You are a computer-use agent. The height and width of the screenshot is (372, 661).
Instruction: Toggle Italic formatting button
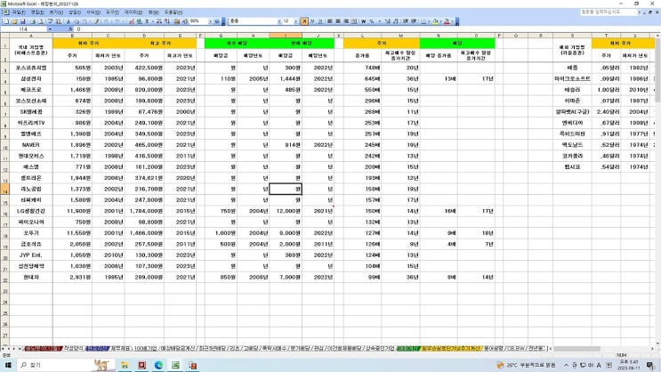312,21
